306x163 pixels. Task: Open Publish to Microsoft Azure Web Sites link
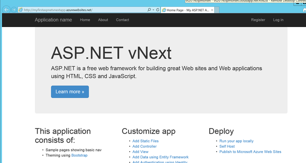pyautogui.click(x=250, y=152)
